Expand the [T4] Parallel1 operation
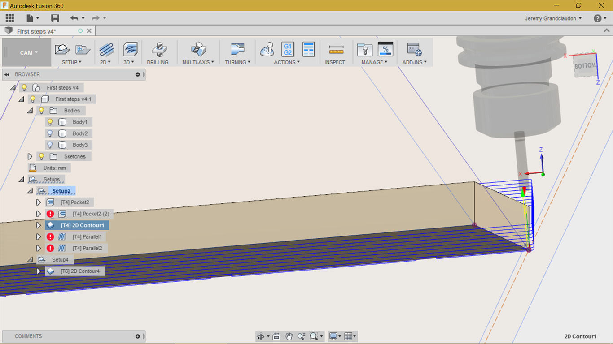The height and width of the screenshot is (344, 613). [39, 236]
